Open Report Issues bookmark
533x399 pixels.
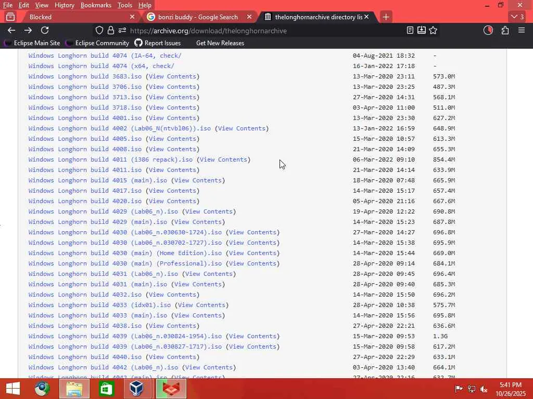[157, 43]
